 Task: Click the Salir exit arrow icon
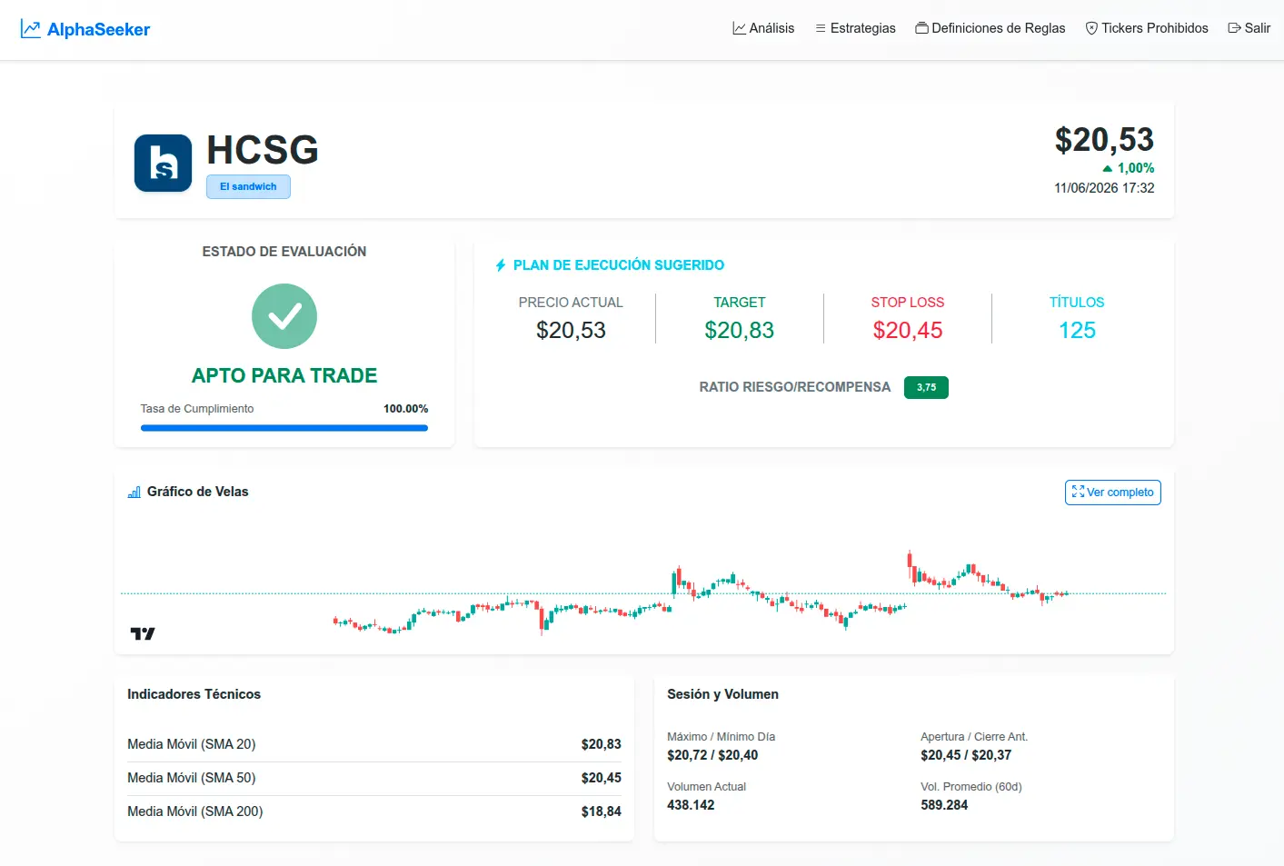tap(1234, 28)
